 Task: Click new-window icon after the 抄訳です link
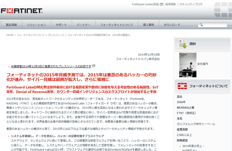point(94,66)
